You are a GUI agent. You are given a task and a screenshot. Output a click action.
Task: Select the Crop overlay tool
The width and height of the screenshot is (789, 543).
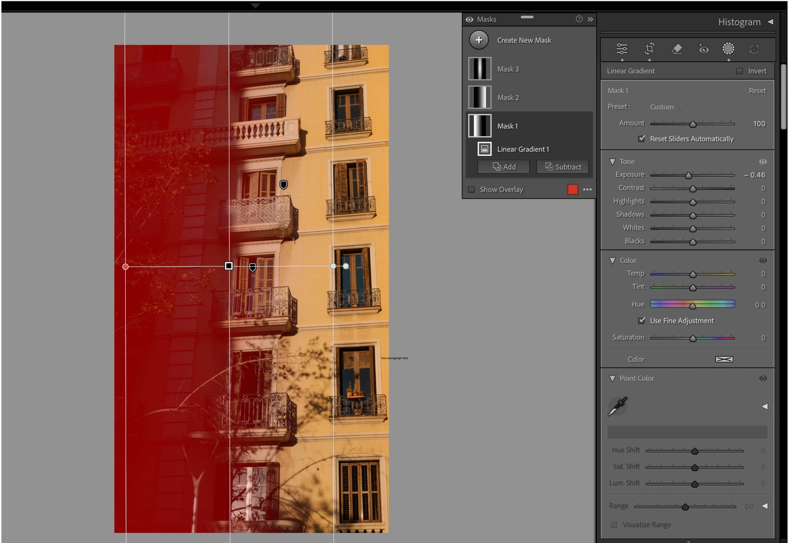649,49
